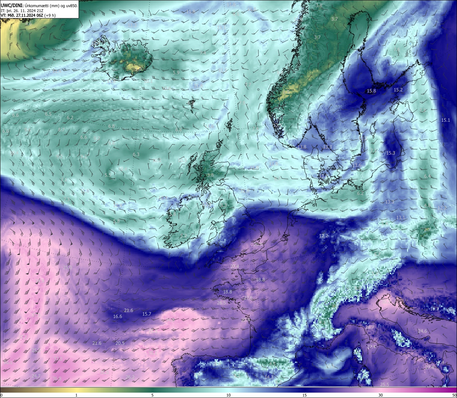
Task: Click the IT: þri. 26. 11. 2024 21Z line
Action: [21, 11]
